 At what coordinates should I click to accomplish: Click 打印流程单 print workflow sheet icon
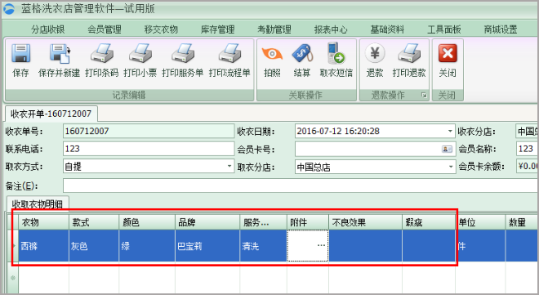[229, 53]
